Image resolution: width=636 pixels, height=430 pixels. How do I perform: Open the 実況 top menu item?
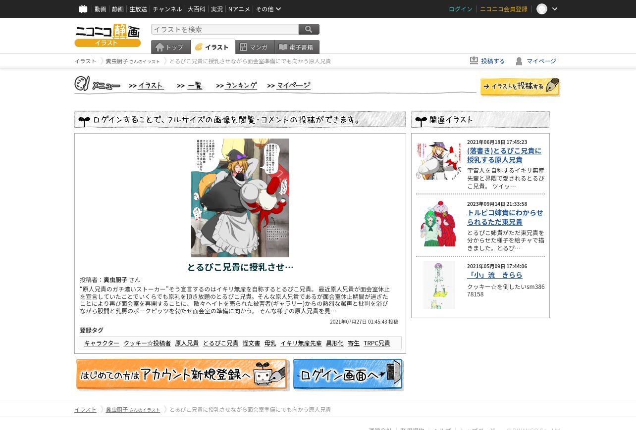point(216,9)
